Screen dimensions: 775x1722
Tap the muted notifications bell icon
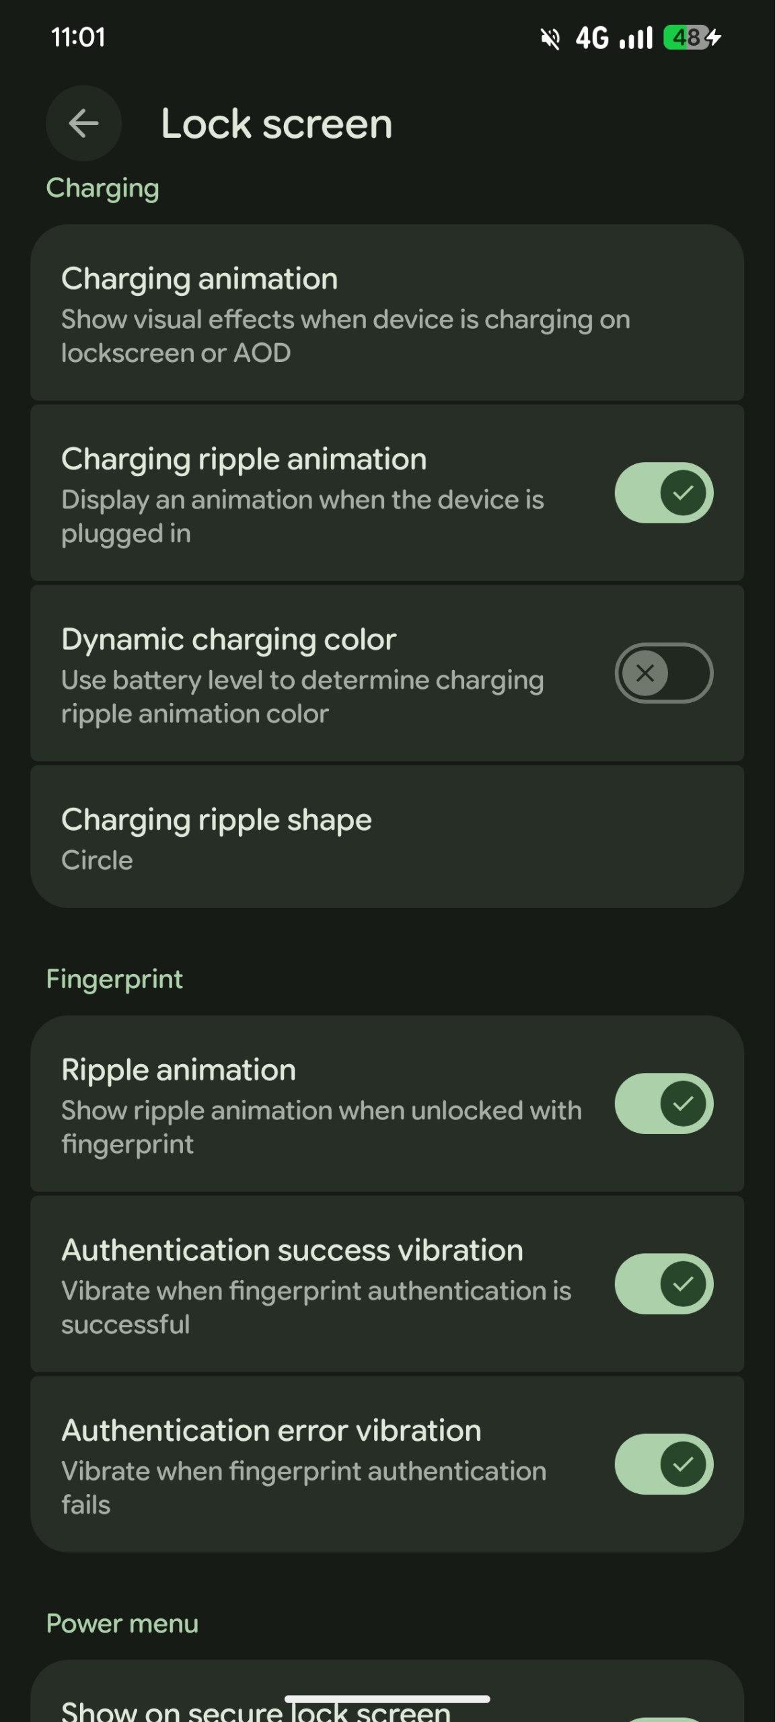pyautogui.click(x=550, y=38)
